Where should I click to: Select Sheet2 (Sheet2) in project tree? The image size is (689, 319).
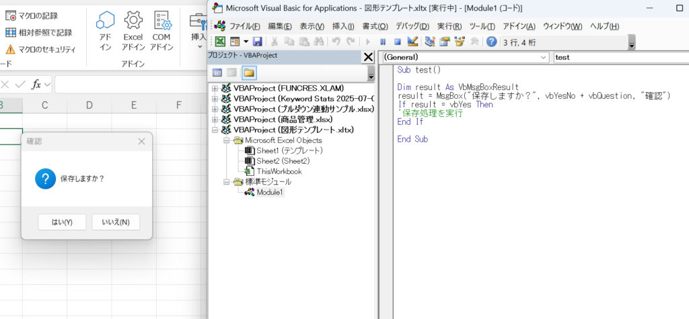[x=283, y=161]
